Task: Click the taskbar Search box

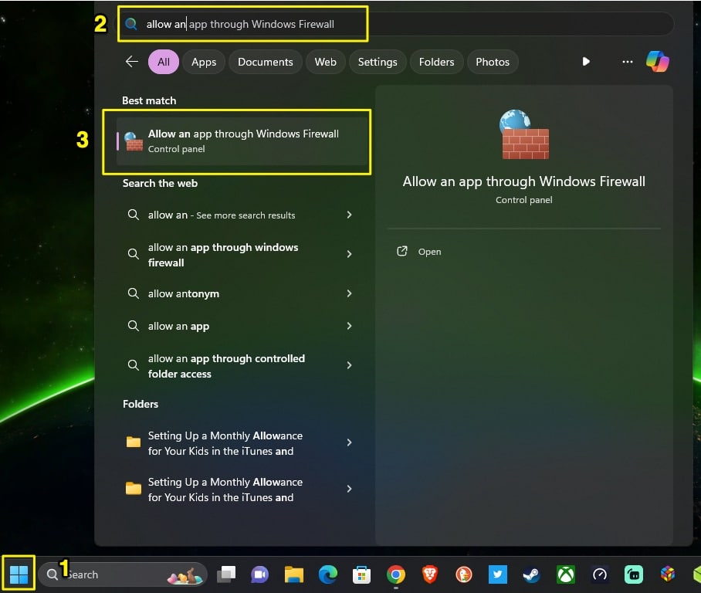Action: click(123, 574)
